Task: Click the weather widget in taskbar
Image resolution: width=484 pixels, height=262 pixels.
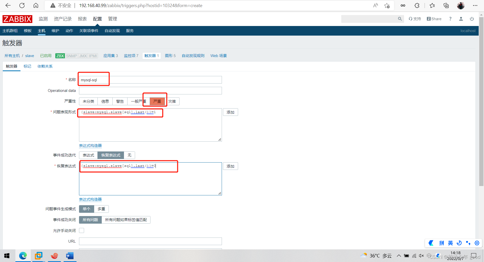Action: point(376,256)
